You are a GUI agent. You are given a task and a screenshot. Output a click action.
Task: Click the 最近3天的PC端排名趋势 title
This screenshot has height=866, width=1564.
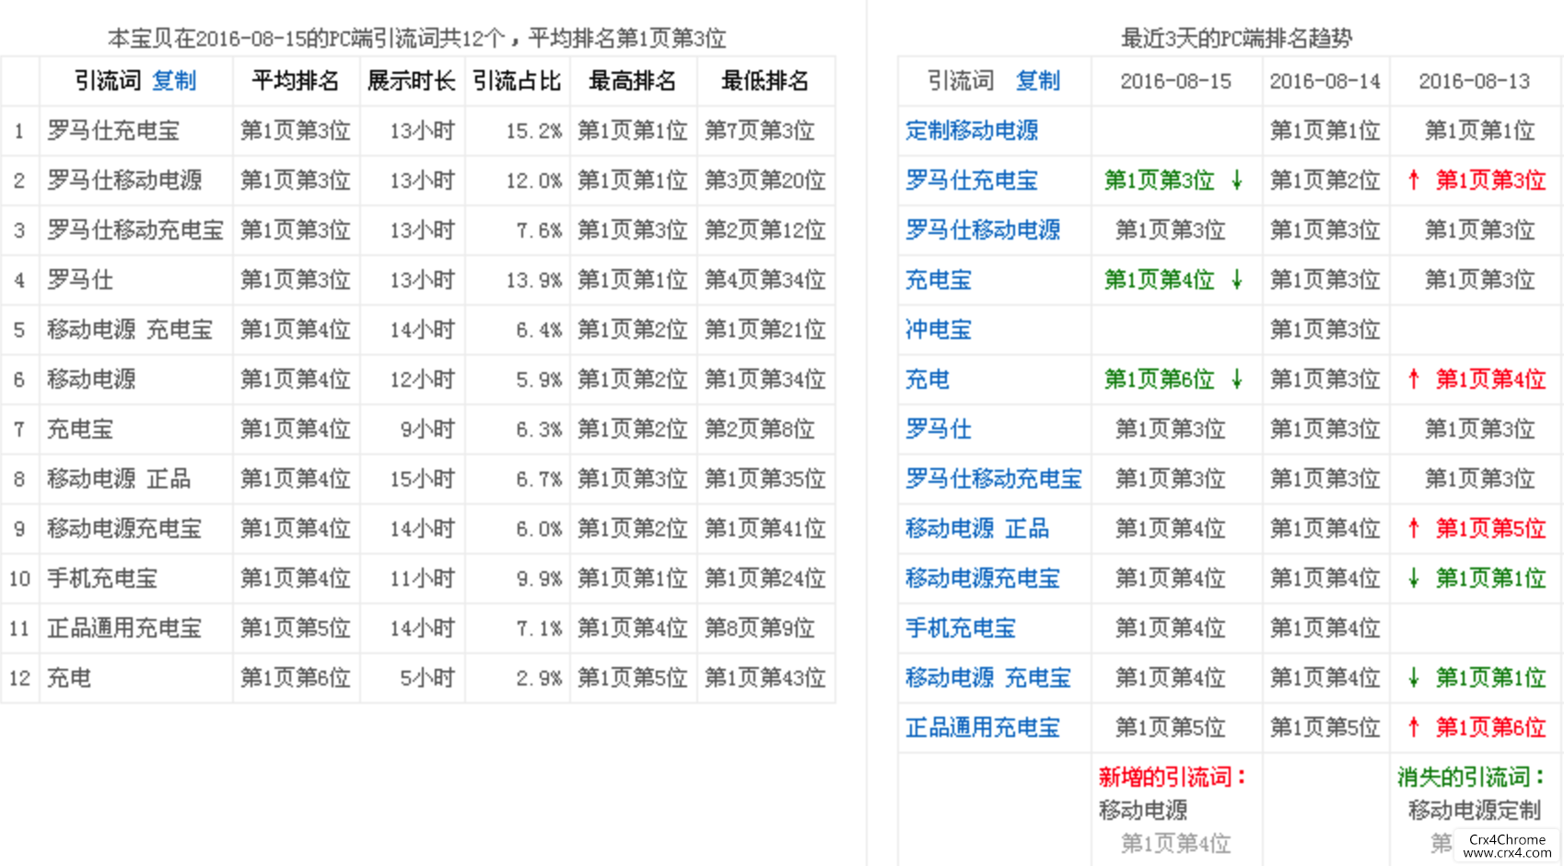point(1236,39)
